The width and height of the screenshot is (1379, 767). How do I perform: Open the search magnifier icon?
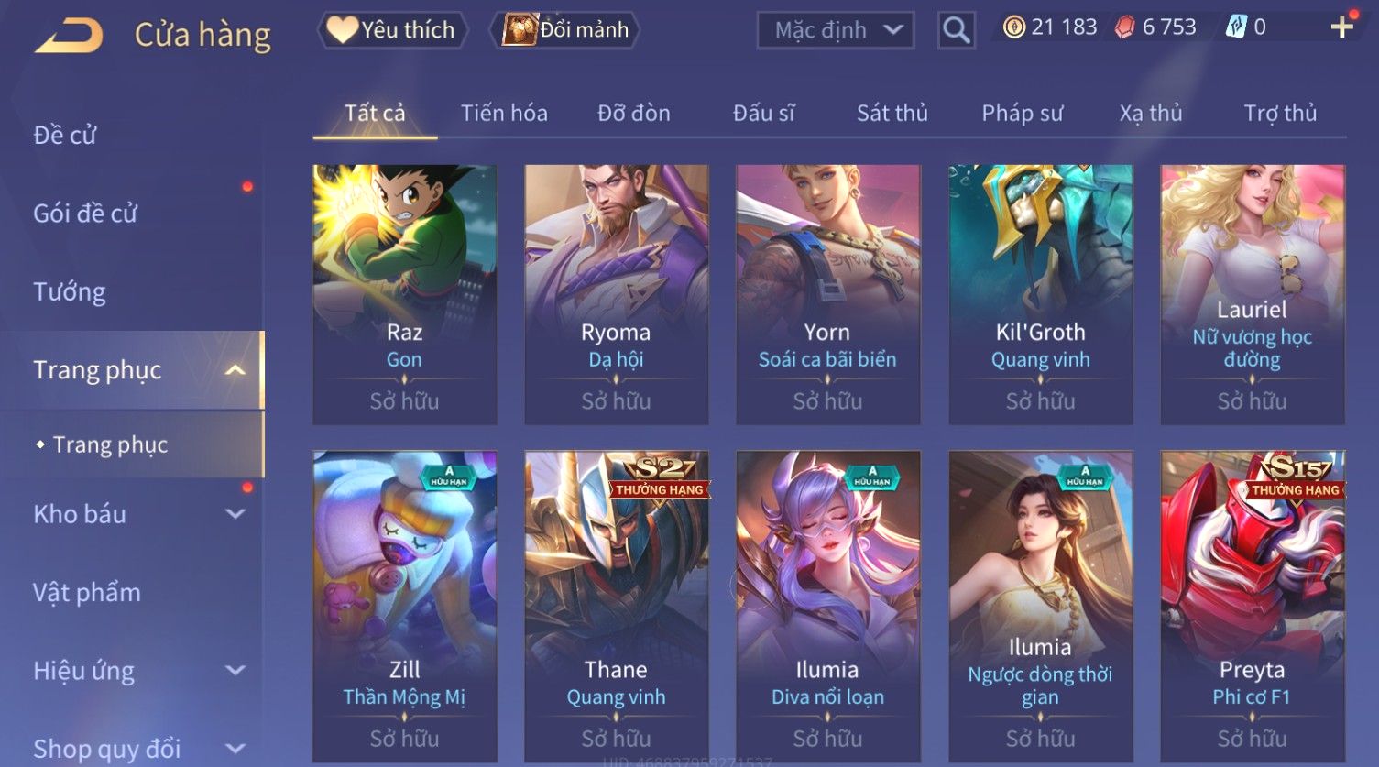(956, 30)
